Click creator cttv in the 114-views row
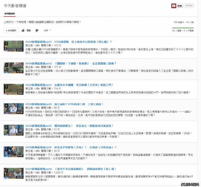The height and width of the screenshot is (187, 201). click(x=38, y=88)
